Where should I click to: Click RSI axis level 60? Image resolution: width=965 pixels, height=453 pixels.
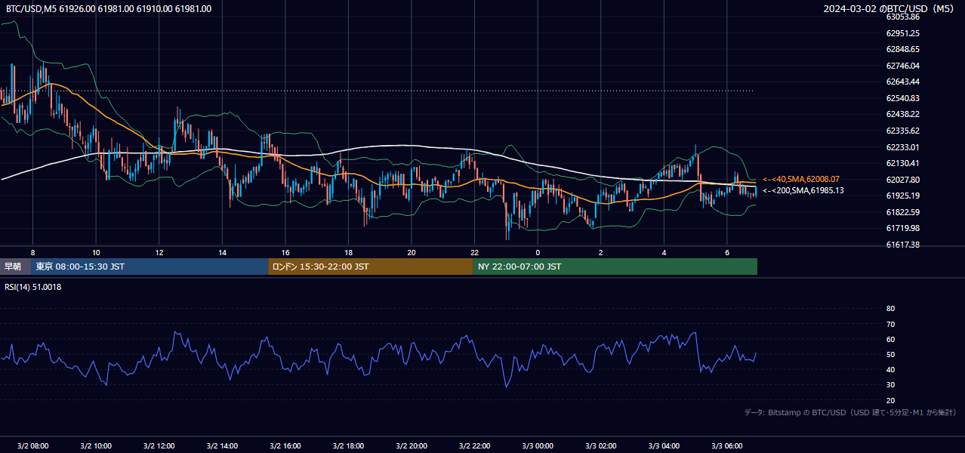point(890,339)
